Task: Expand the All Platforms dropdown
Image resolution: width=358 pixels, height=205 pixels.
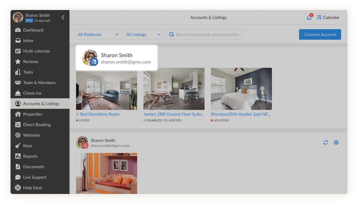Action: click(x=99, y=34)
